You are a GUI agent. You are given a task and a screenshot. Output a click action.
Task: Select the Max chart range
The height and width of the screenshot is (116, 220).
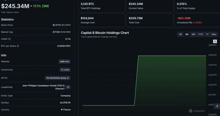(x=214, y=34)
